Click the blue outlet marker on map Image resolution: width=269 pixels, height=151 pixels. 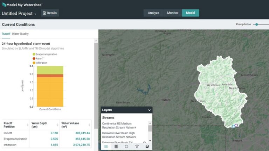tap(234, 126)
